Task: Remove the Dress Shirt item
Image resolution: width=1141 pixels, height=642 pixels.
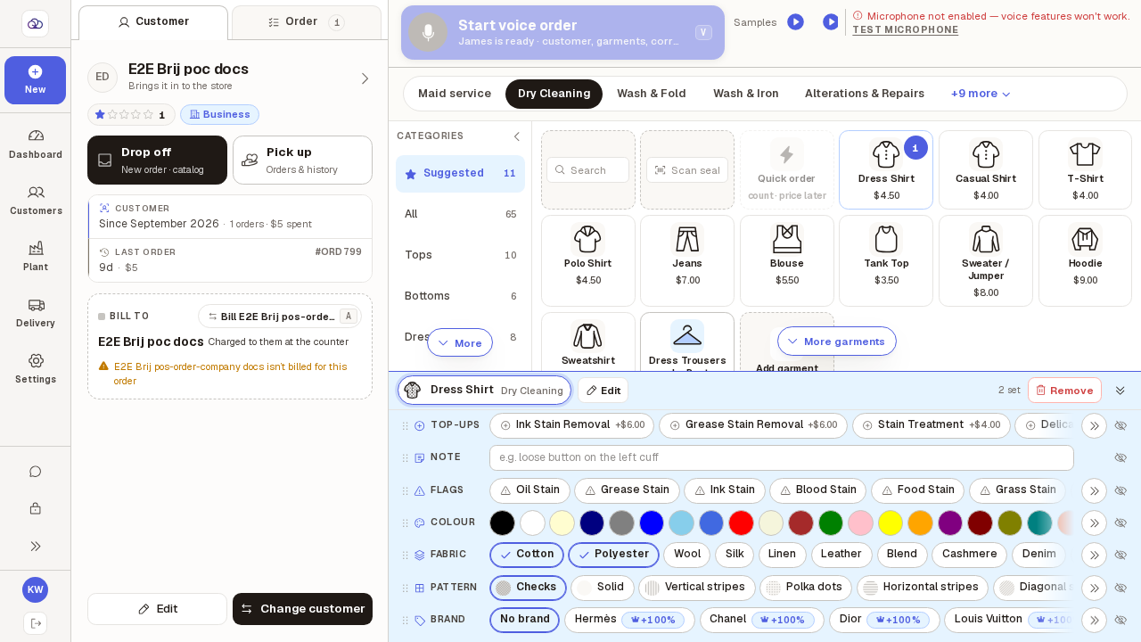Action: [x=1064, y=391]
